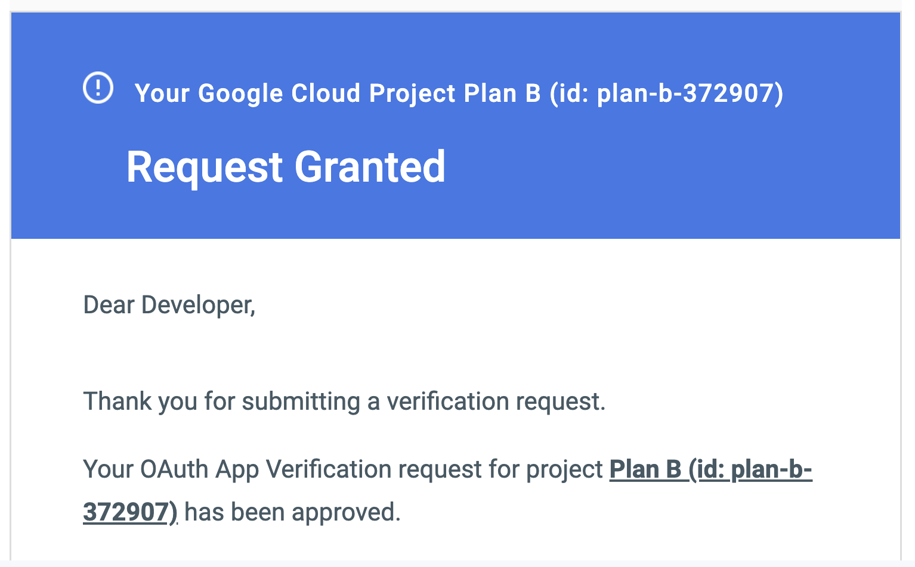
Task: Click "Plan B" in the blue banner title
Action: (x=502, y=94)
